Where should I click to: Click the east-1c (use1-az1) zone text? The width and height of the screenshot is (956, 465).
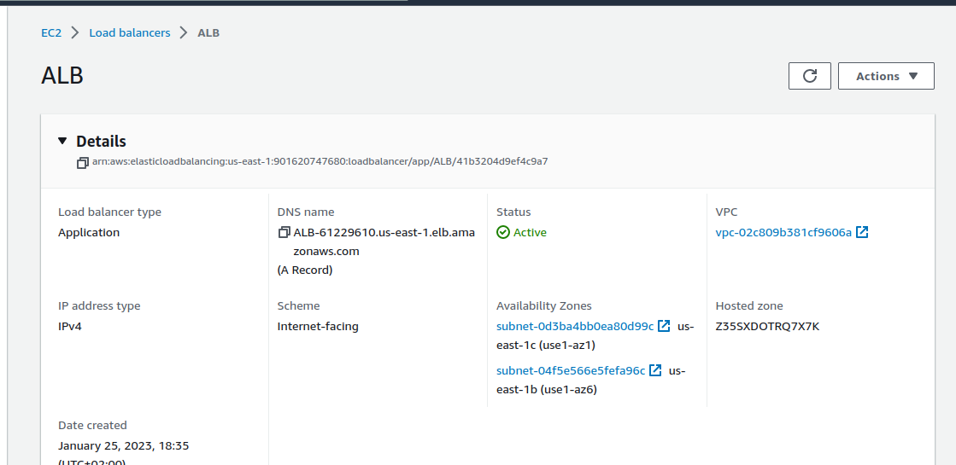(546, 345)
